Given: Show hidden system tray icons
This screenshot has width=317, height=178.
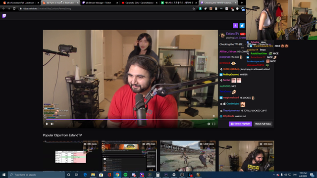Looking at the screenshot, I should tap(274, 175).
